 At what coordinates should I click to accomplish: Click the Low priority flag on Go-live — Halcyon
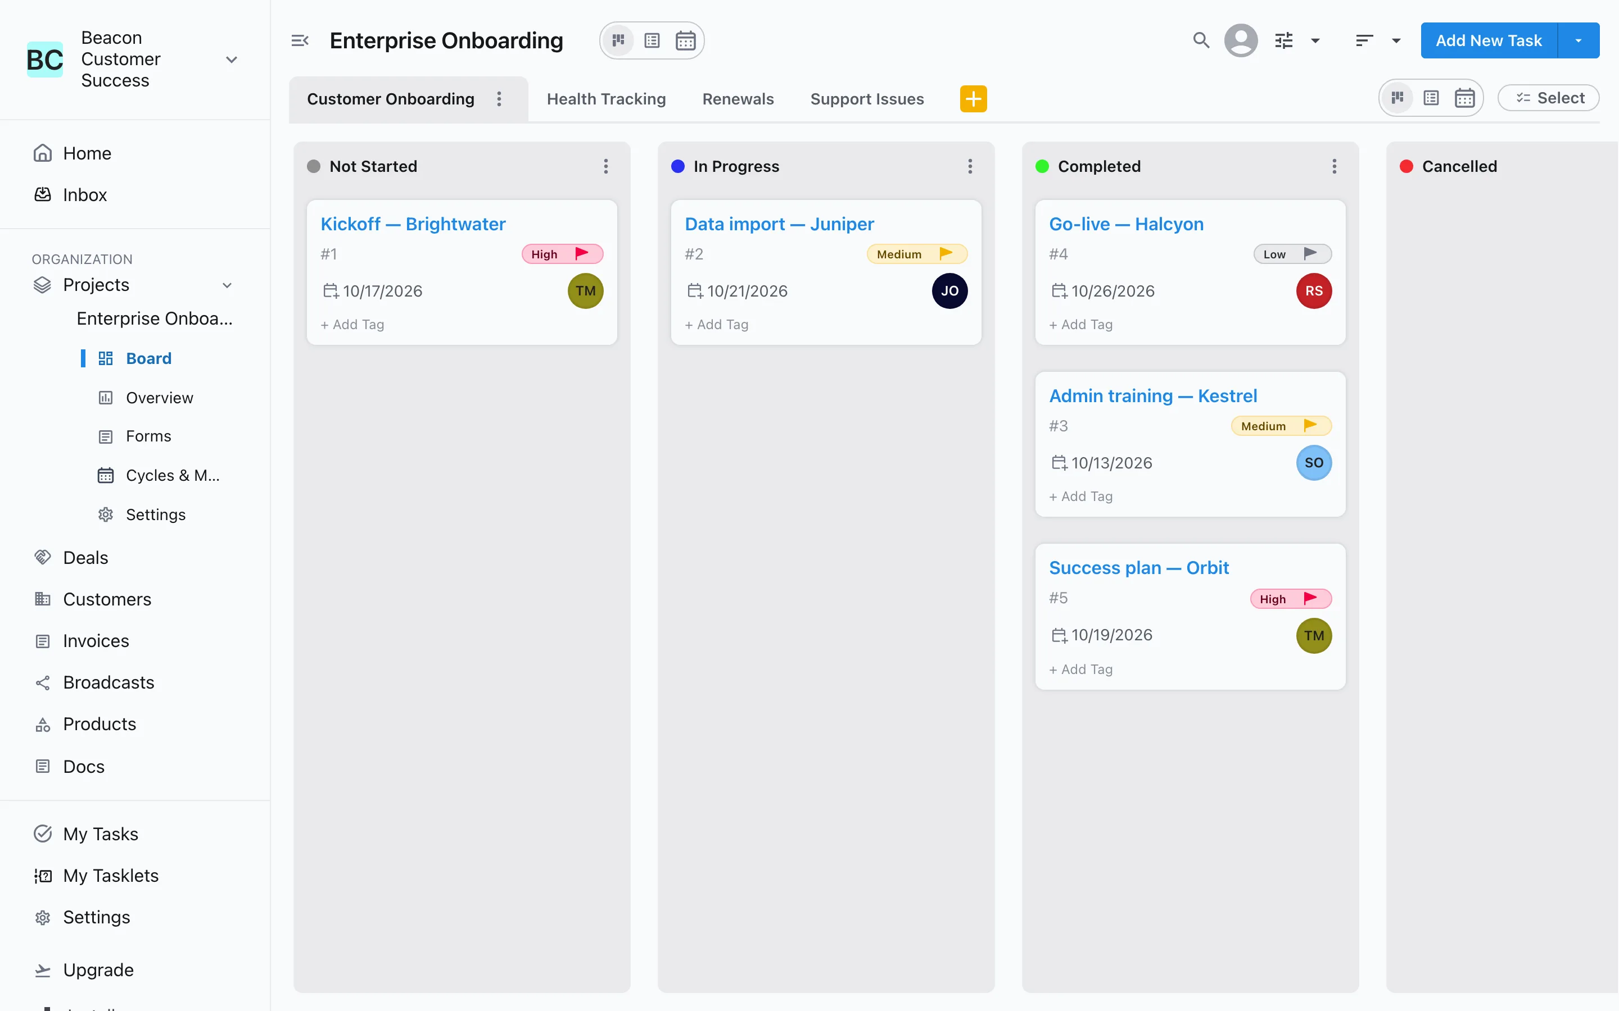click(x=1310, y=253)
